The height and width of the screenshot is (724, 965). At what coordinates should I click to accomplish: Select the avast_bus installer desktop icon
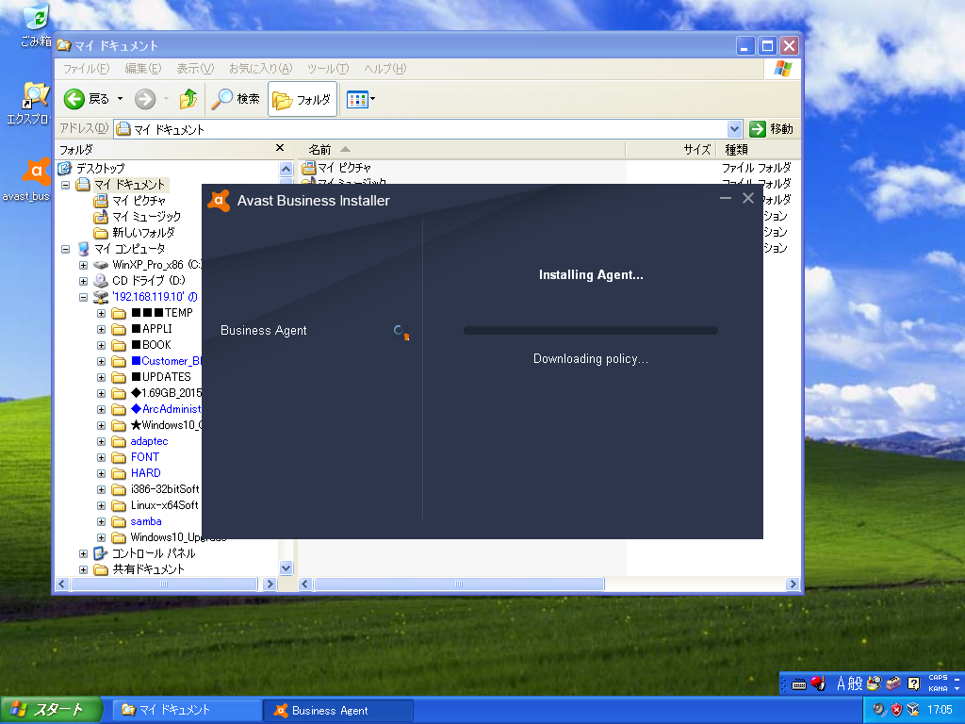point(37,172)
